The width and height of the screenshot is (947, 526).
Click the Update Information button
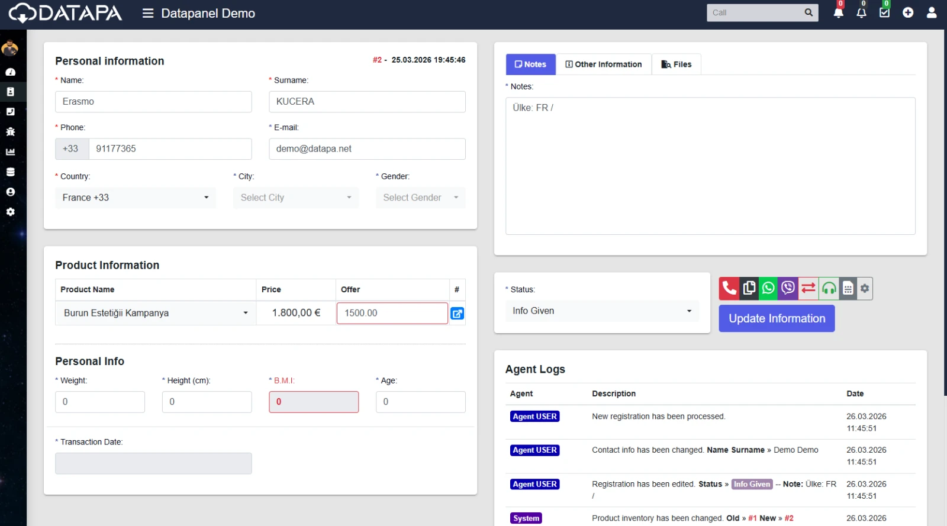[777, 318]
